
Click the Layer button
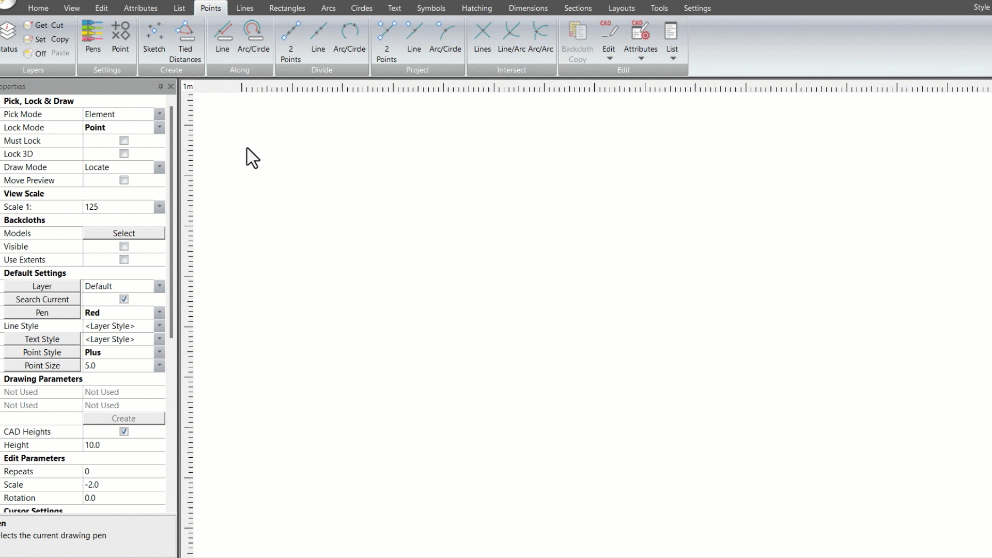42,286
